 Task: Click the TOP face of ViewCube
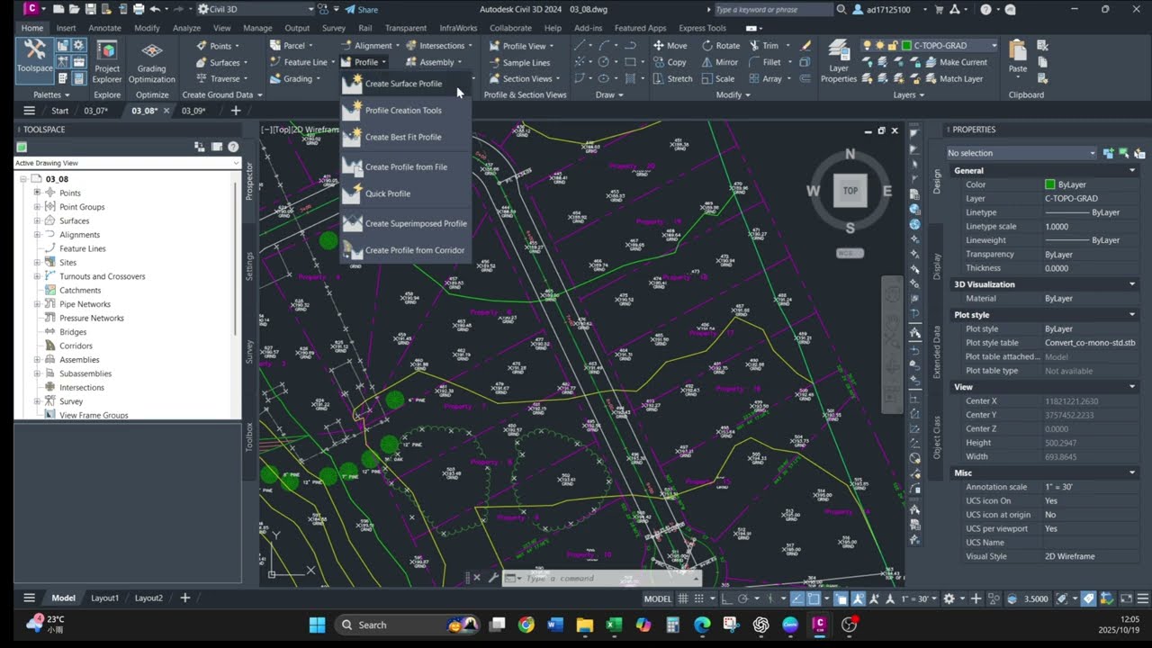click(x=850, y=191)
